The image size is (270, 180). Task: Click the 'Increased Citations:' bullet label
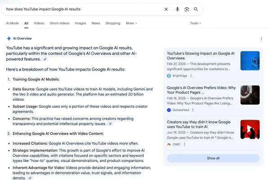pos(30,144)
